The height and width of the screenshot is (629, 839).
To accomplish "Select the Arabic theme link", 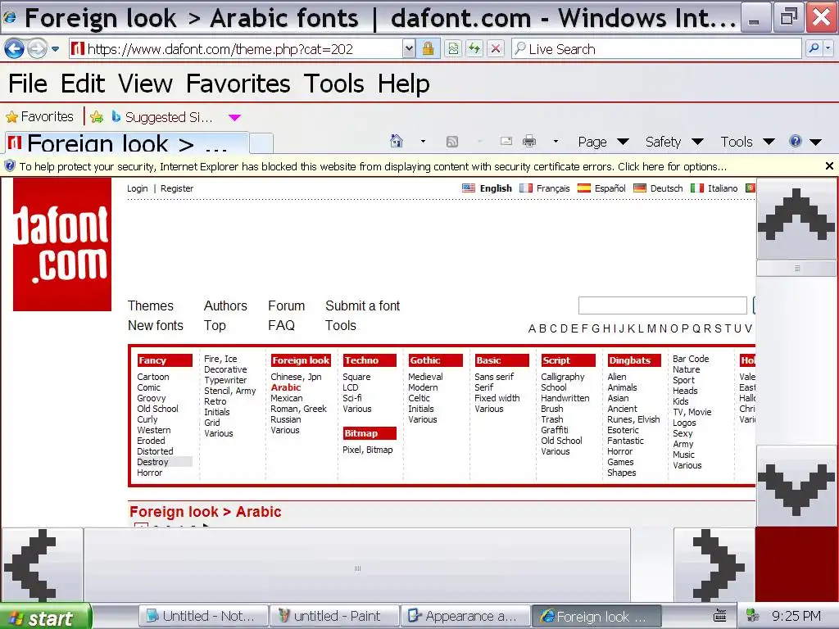I will click(286, 387).
